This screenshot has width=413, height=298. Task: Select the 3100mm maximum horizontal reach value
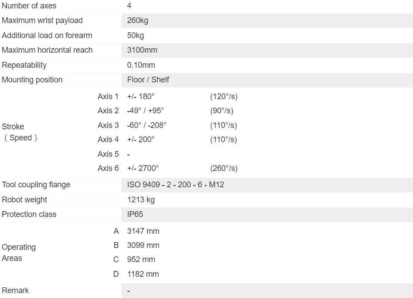pyautogui.click(x=142, y=50)
